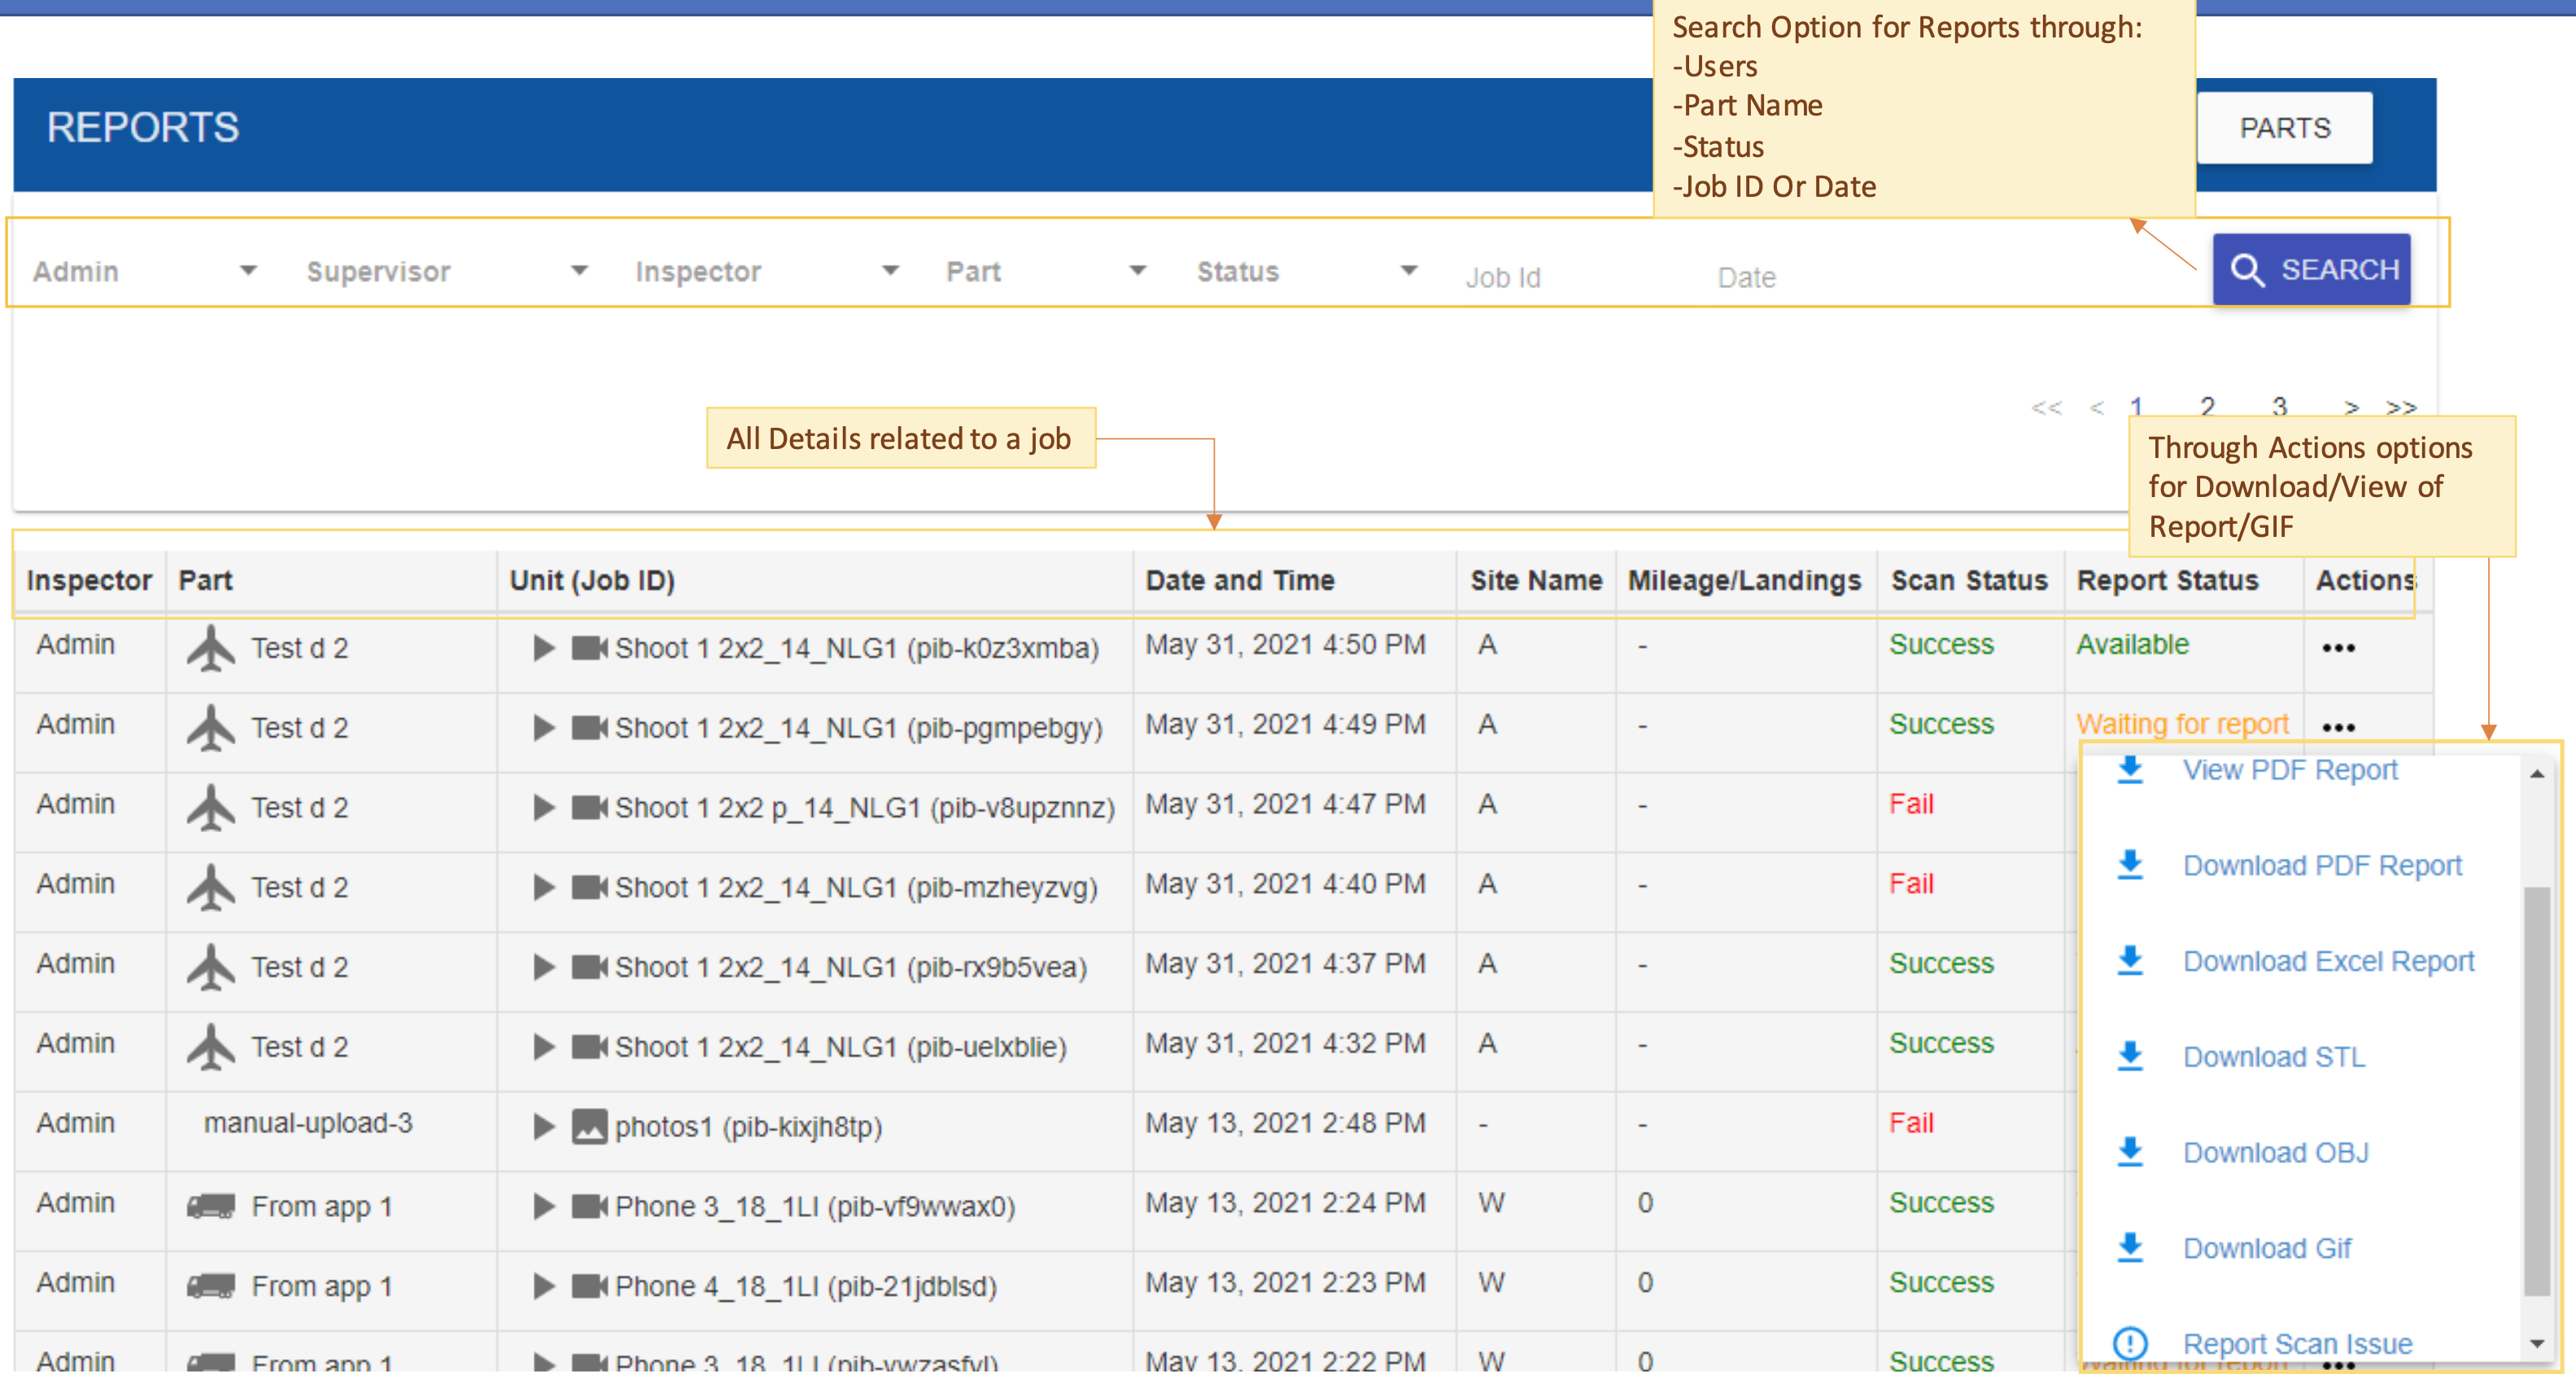
Task: Click airplane icon in pib-k0z3xmba row
Action: pos(210,648)
